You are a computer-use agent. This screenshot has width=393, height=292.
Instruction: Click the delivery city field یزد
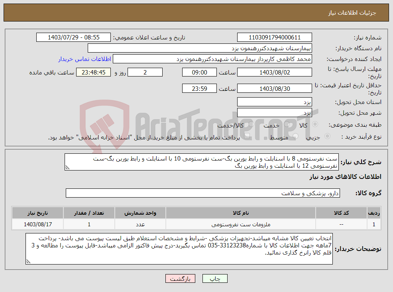[275, 113]
